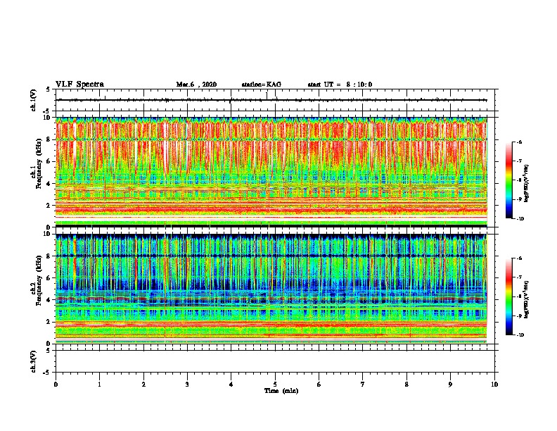Click the ch.1 voltage waveform trace
This screenshot has height=431, width=557.
273,100
